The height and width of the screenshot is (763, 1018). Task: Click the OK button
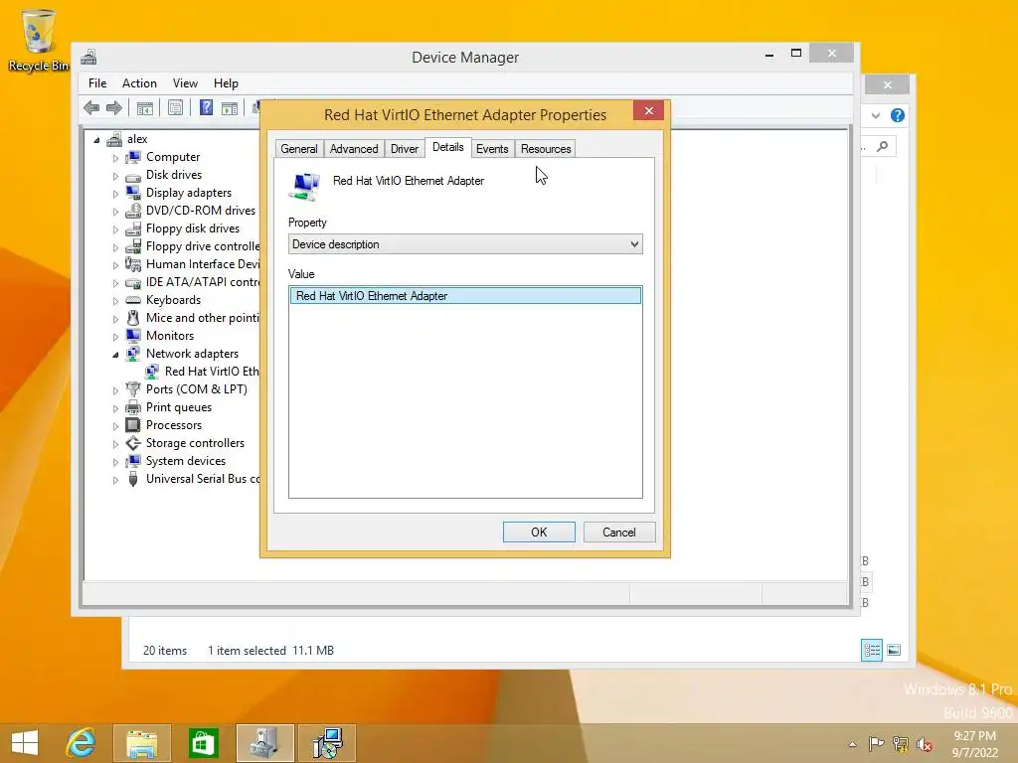click(x=539, y=533)
